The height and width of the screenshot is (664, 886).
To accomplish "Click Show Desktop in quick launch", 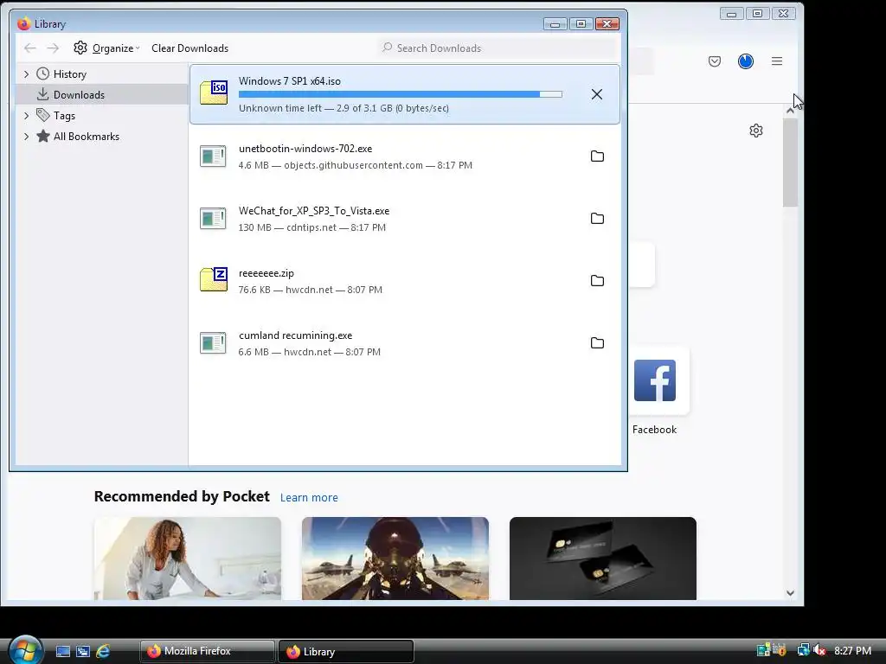I will pyautogui.click(x=62, y=651).
